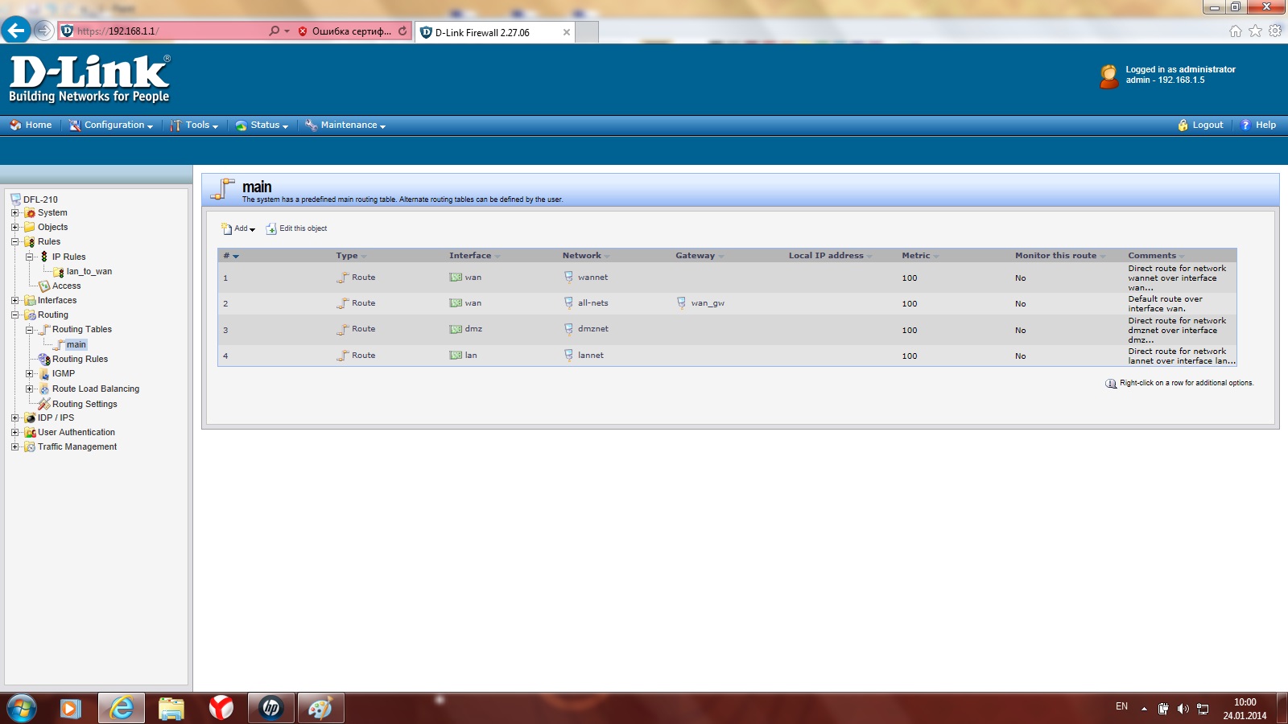Sort table by the Interface column
The width and height of the screenshot is (1288, 724).
coord(474,256)
